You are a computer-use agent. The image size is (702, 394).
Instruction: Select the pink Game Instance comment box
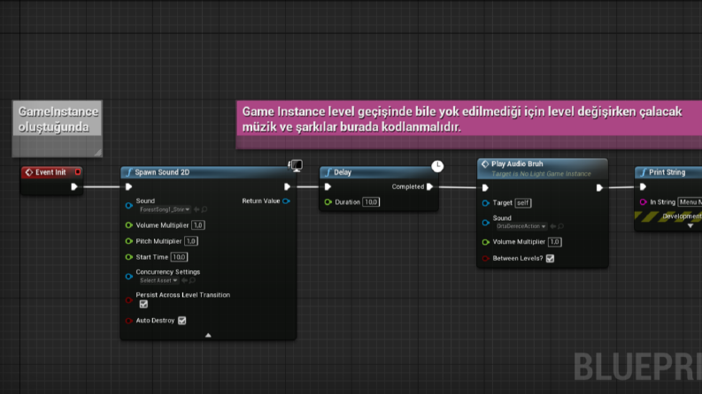pyautogui.click(x=469, y=125)
